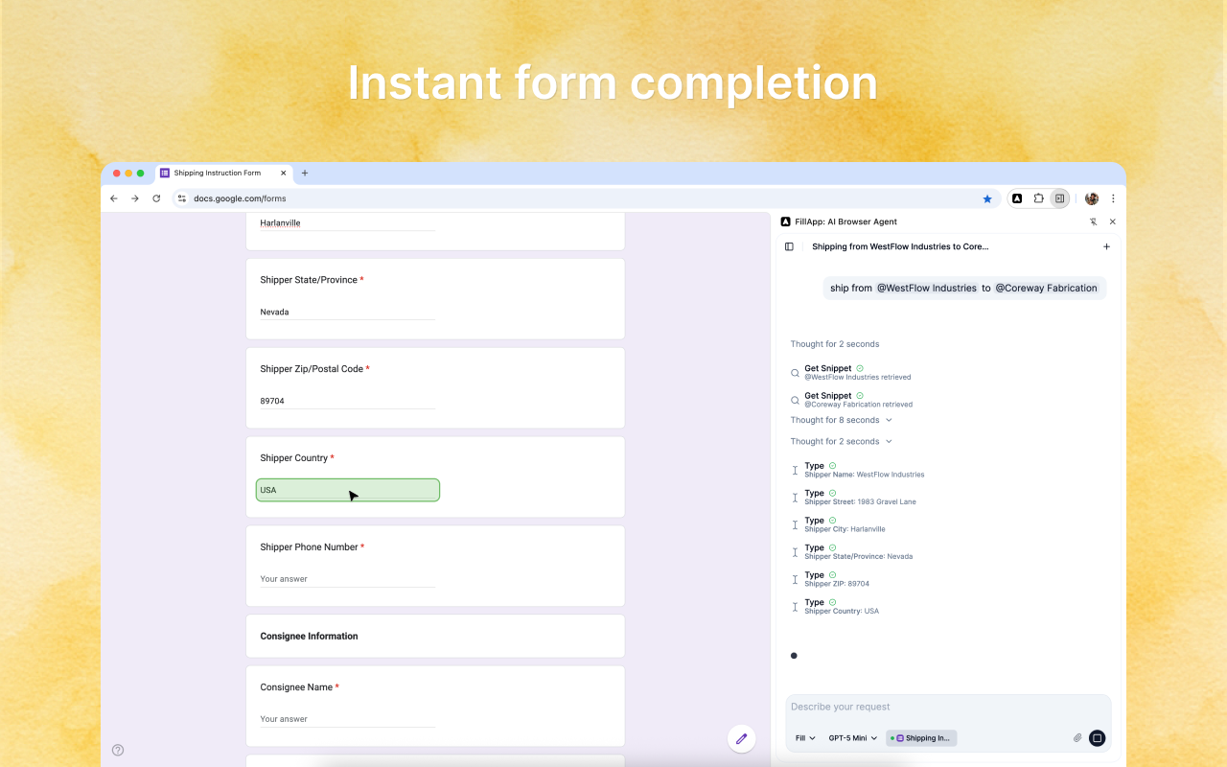The width and height of the screenshot is (1227, 767).
Task: Click the Shipping In... page context chip
Action: coord(921,738)
